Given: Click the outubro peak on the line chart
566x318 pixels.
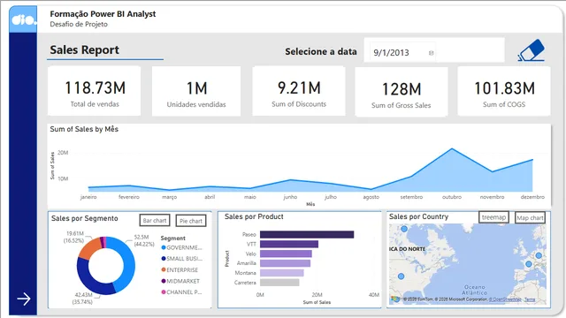Looking at the screenshot, I should pos(452,148).
